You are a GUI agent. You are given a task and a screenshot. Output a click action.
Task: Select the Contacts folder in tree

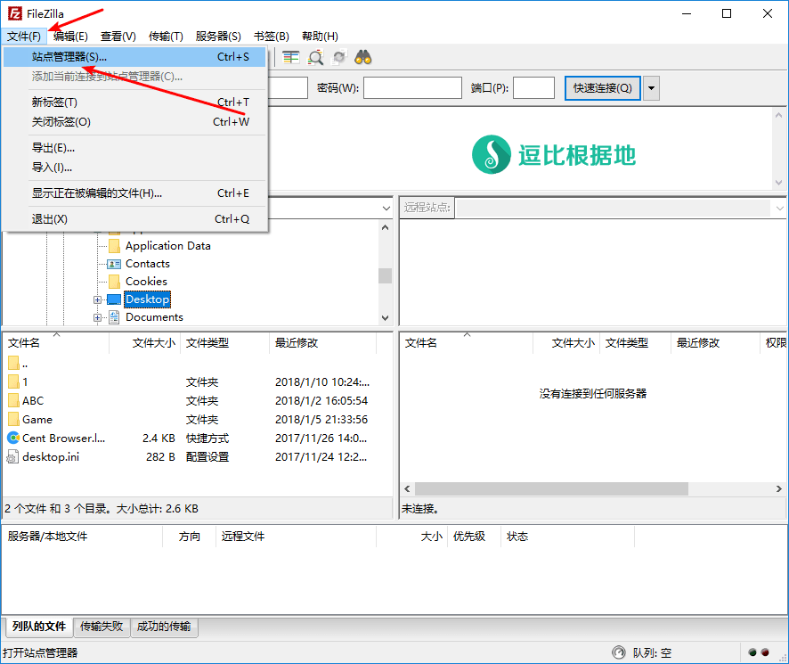pos(147,264)
